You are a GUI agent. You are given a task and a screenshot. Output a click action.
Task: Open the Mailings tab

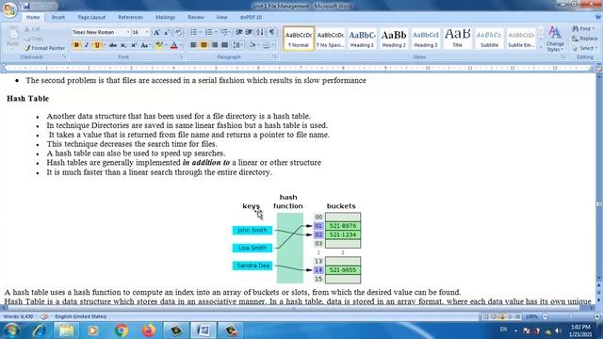pyautogui.click(x=166, y=17)
